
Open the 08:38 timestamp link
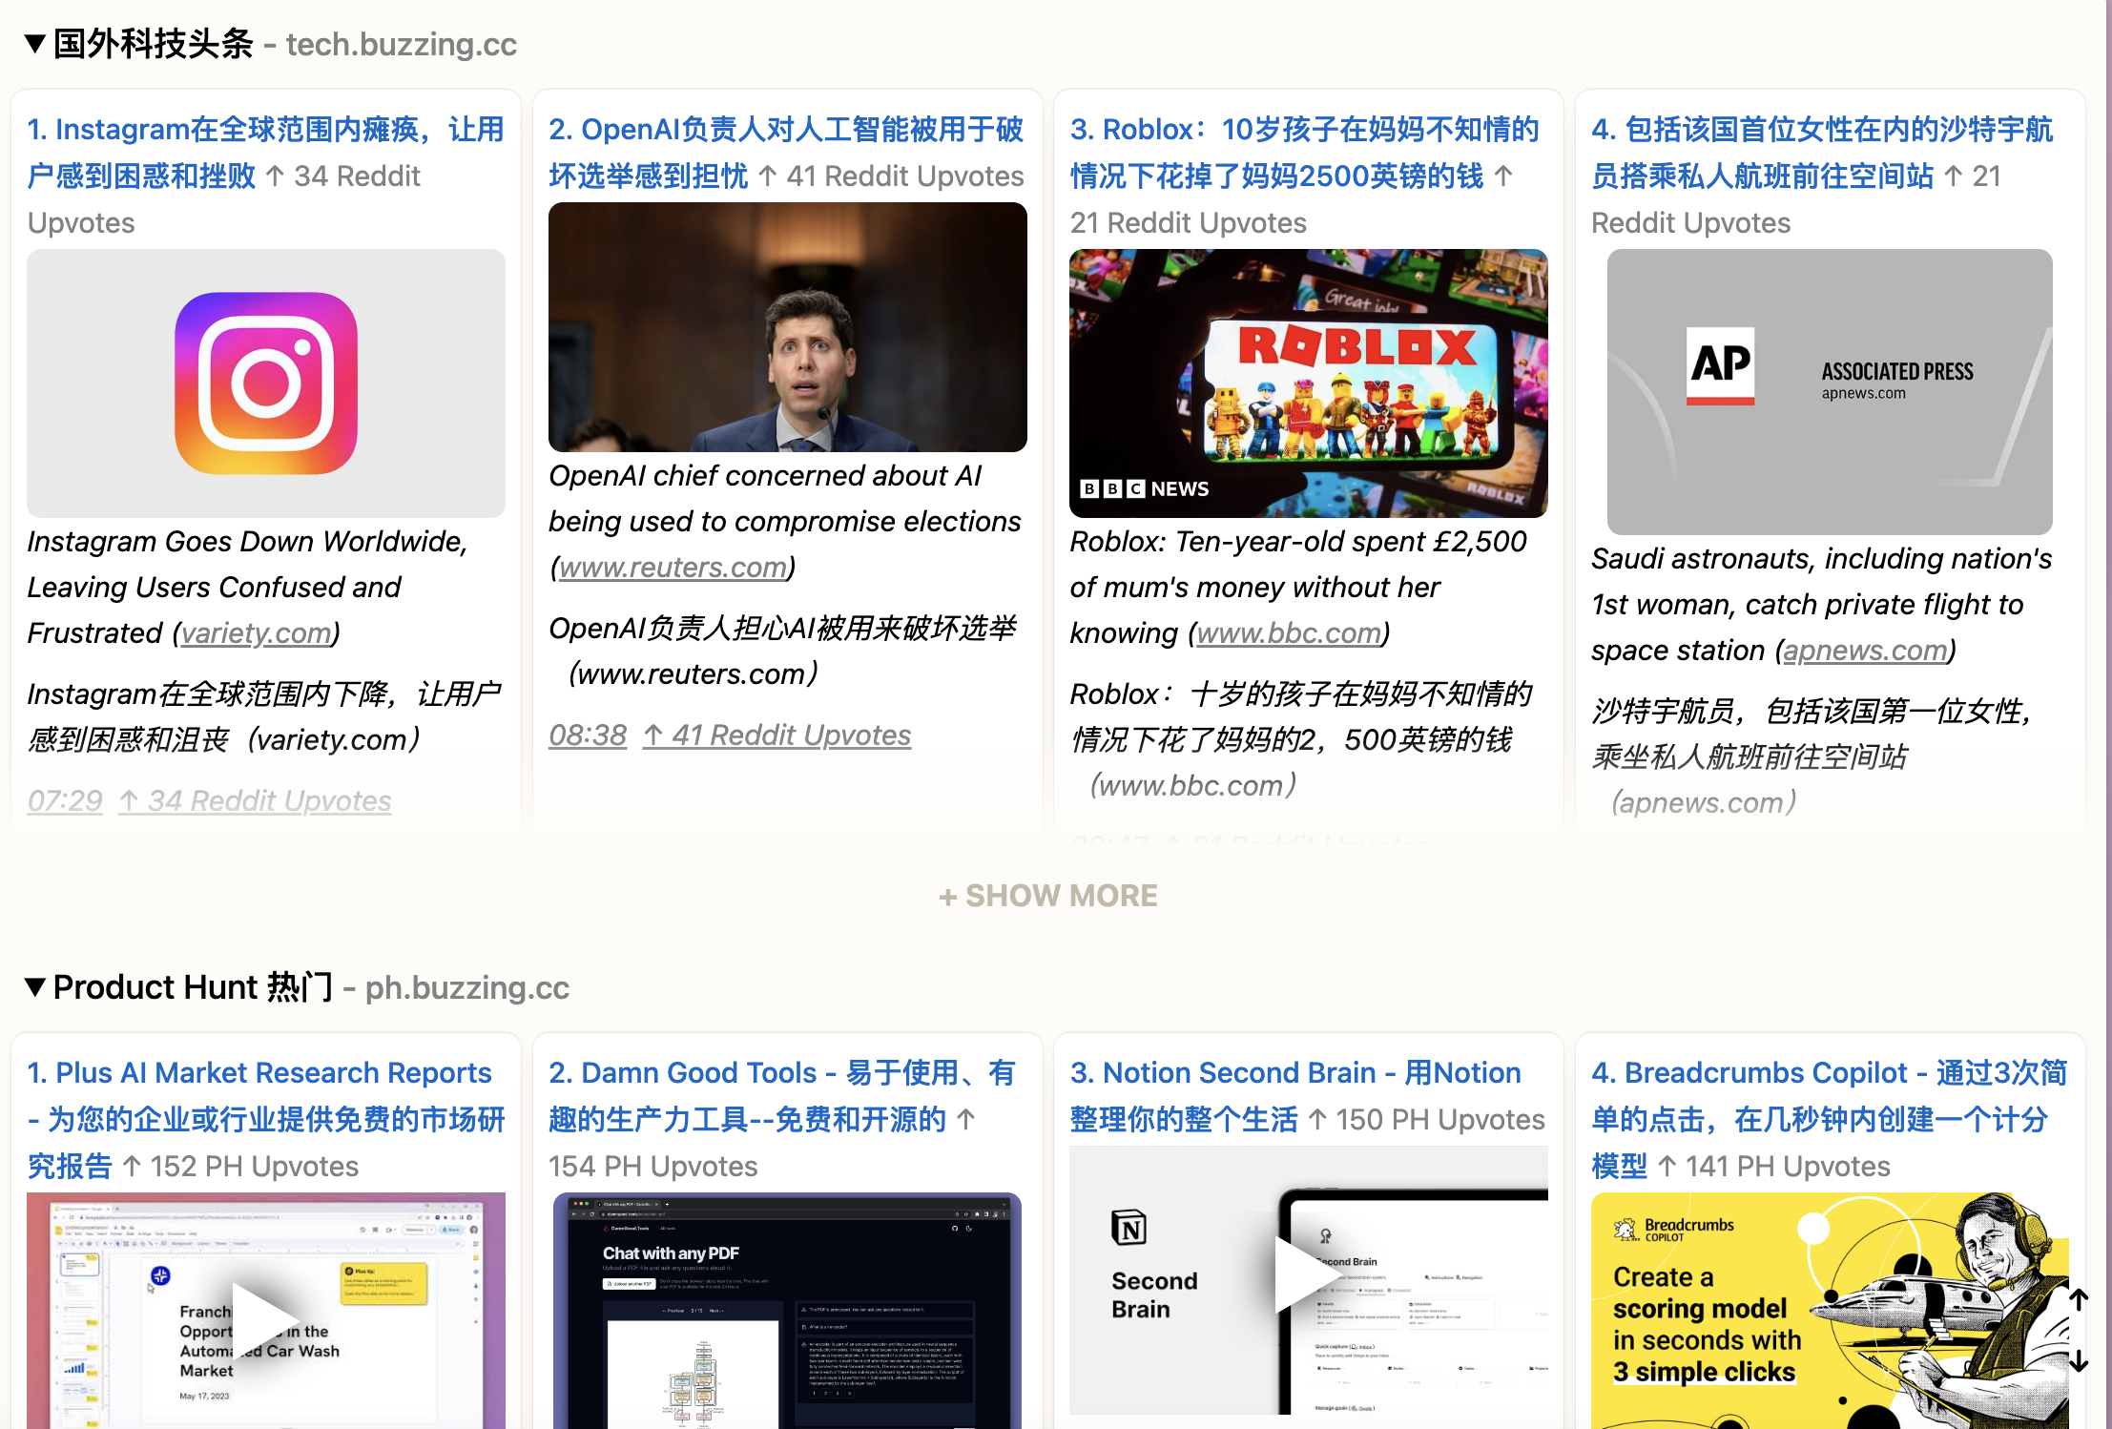[x=588, y=735]
